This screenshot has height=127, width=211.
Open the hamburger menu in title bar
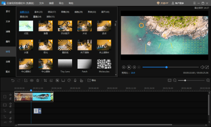click(x=195, y=3)
